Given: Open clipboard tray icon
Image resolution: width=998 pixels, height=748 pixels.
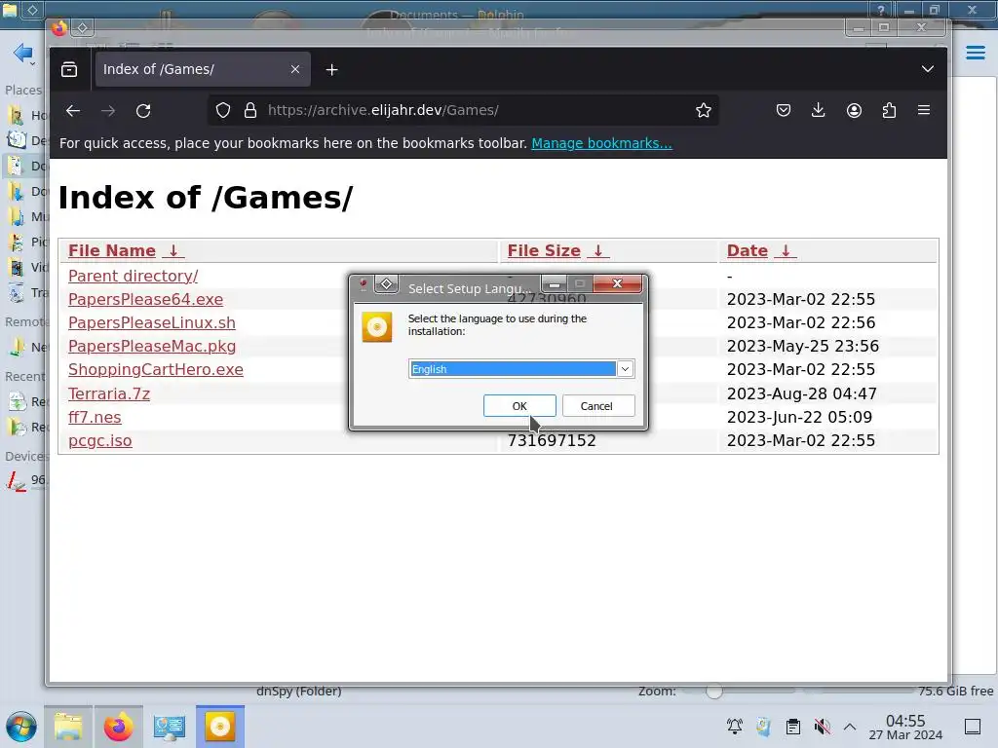Looking at the screenshot, I should click(793, 727).
